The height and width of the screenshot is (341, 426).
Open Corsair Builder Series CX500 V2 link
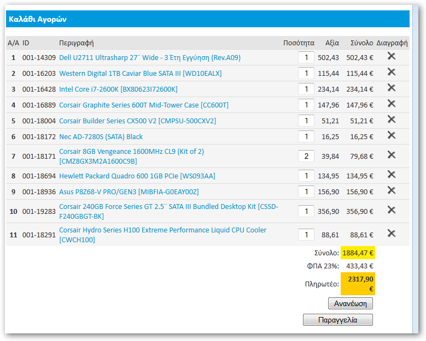pyautogui.click(x=137, y=121)
